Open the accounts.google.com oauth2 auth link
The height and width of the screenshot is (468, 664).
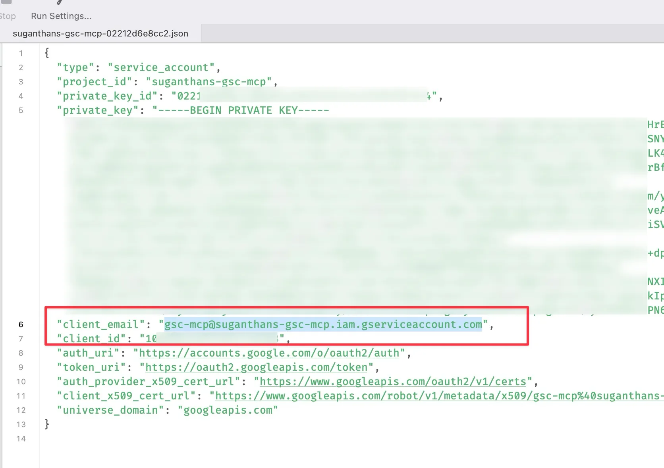[x=269, y=353]
